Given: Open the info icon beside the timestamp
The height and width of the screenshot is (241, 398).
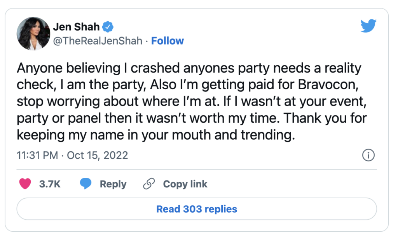Looking at the screenshot, I should click(x=368, y=155).
